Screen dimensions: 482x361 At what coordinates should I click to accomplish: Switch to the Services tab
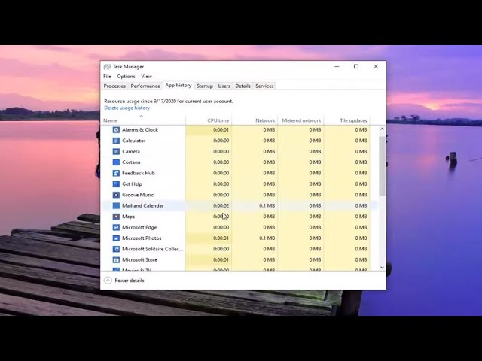(x=264, y=86)
